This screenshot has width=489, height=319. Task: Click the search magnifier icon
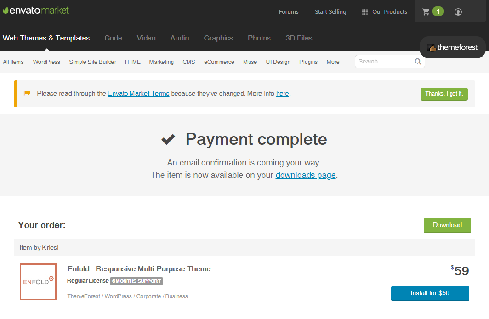click(418, 62)
